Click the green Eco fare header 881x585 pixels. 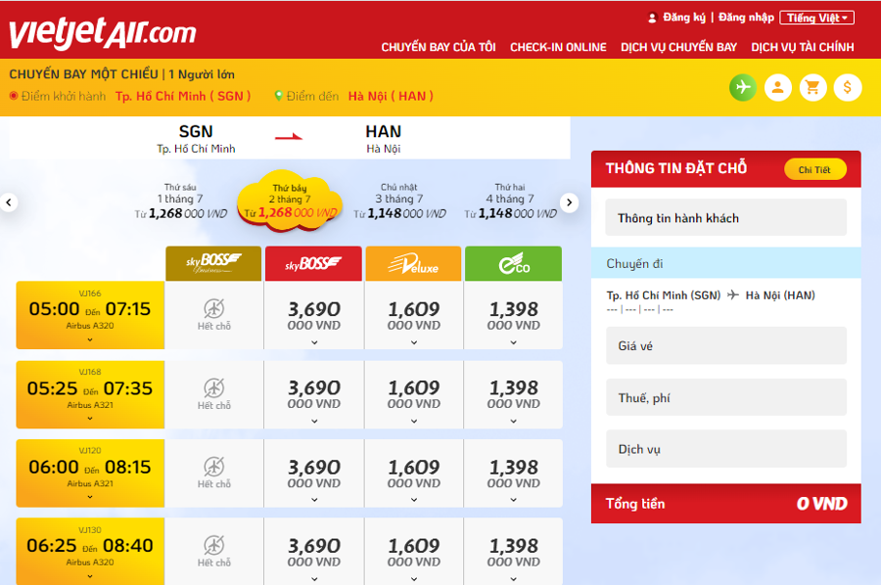click(513, 264)
